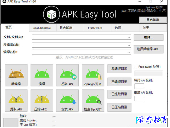This screenshot has width=170, height=128.
Task: Click the 反编译 decompile android icon
Action: (16, 75)
